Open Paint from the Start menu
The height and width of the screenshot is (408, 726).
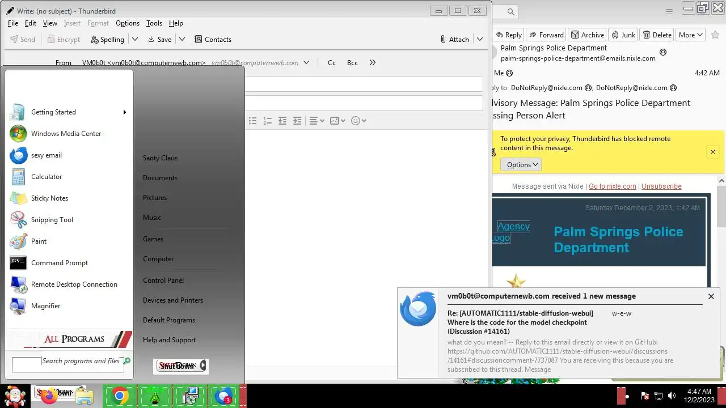(68, 241)
